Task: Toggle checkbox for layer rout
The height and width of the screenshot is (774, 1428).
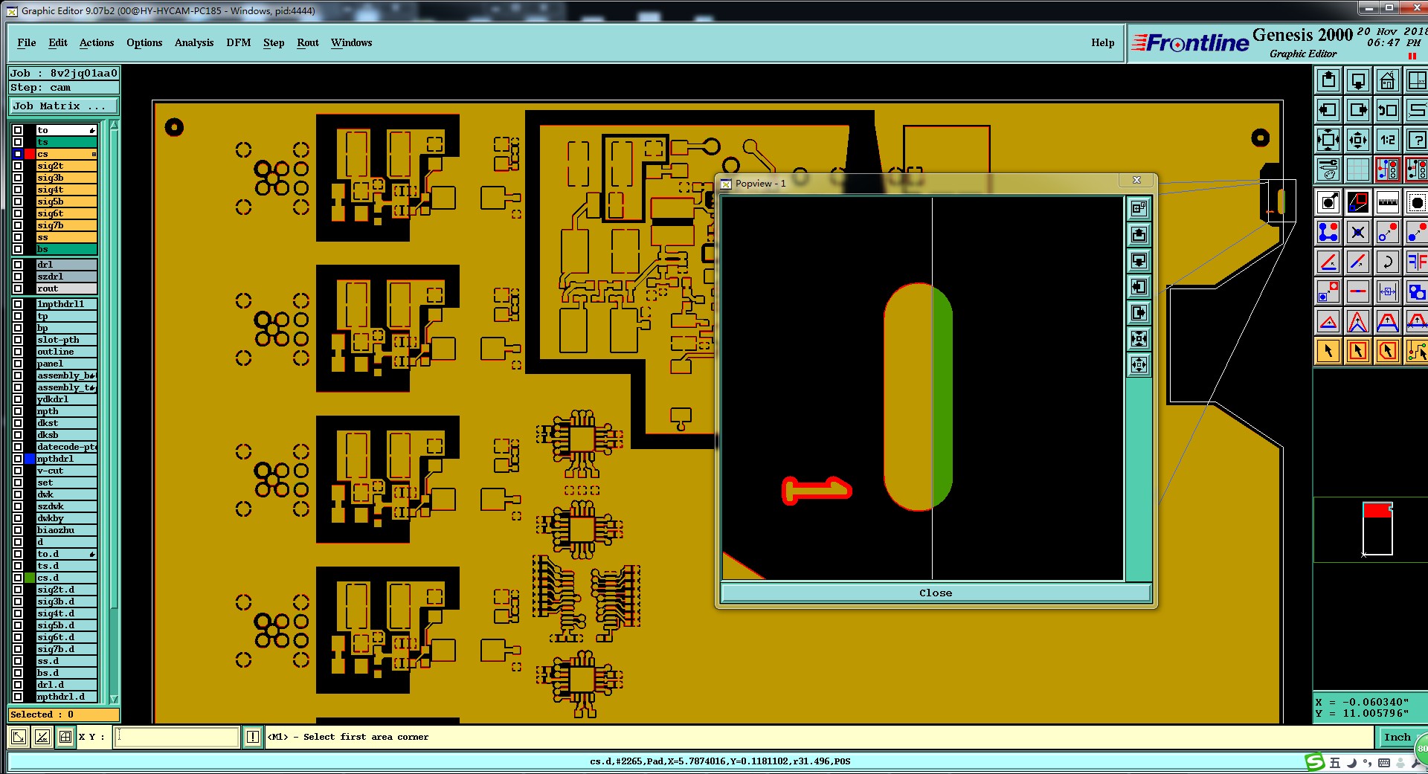Action: pyautogui.click(x=18, y=288)
